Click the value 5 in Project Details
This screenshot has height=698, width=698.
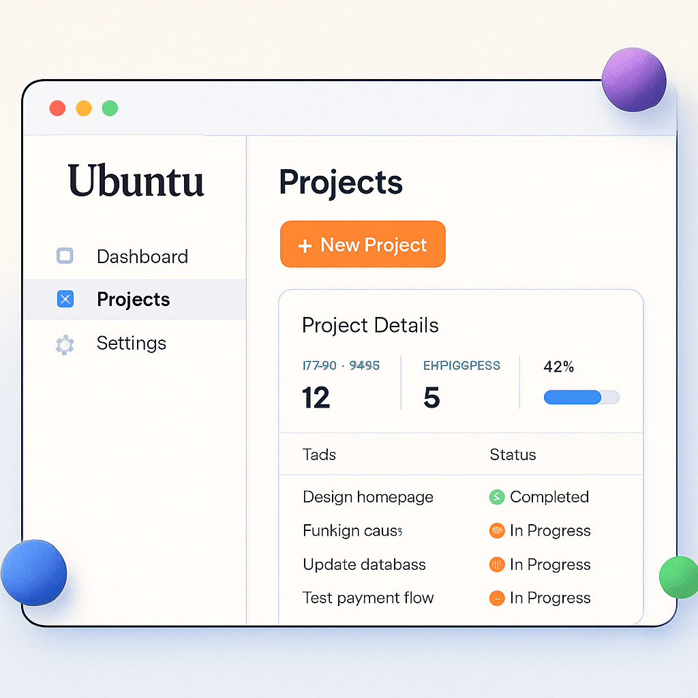431,397
